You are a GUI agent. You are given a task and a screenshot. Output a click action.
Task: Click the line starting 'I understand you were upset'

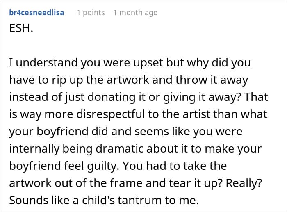pos(130,63)
